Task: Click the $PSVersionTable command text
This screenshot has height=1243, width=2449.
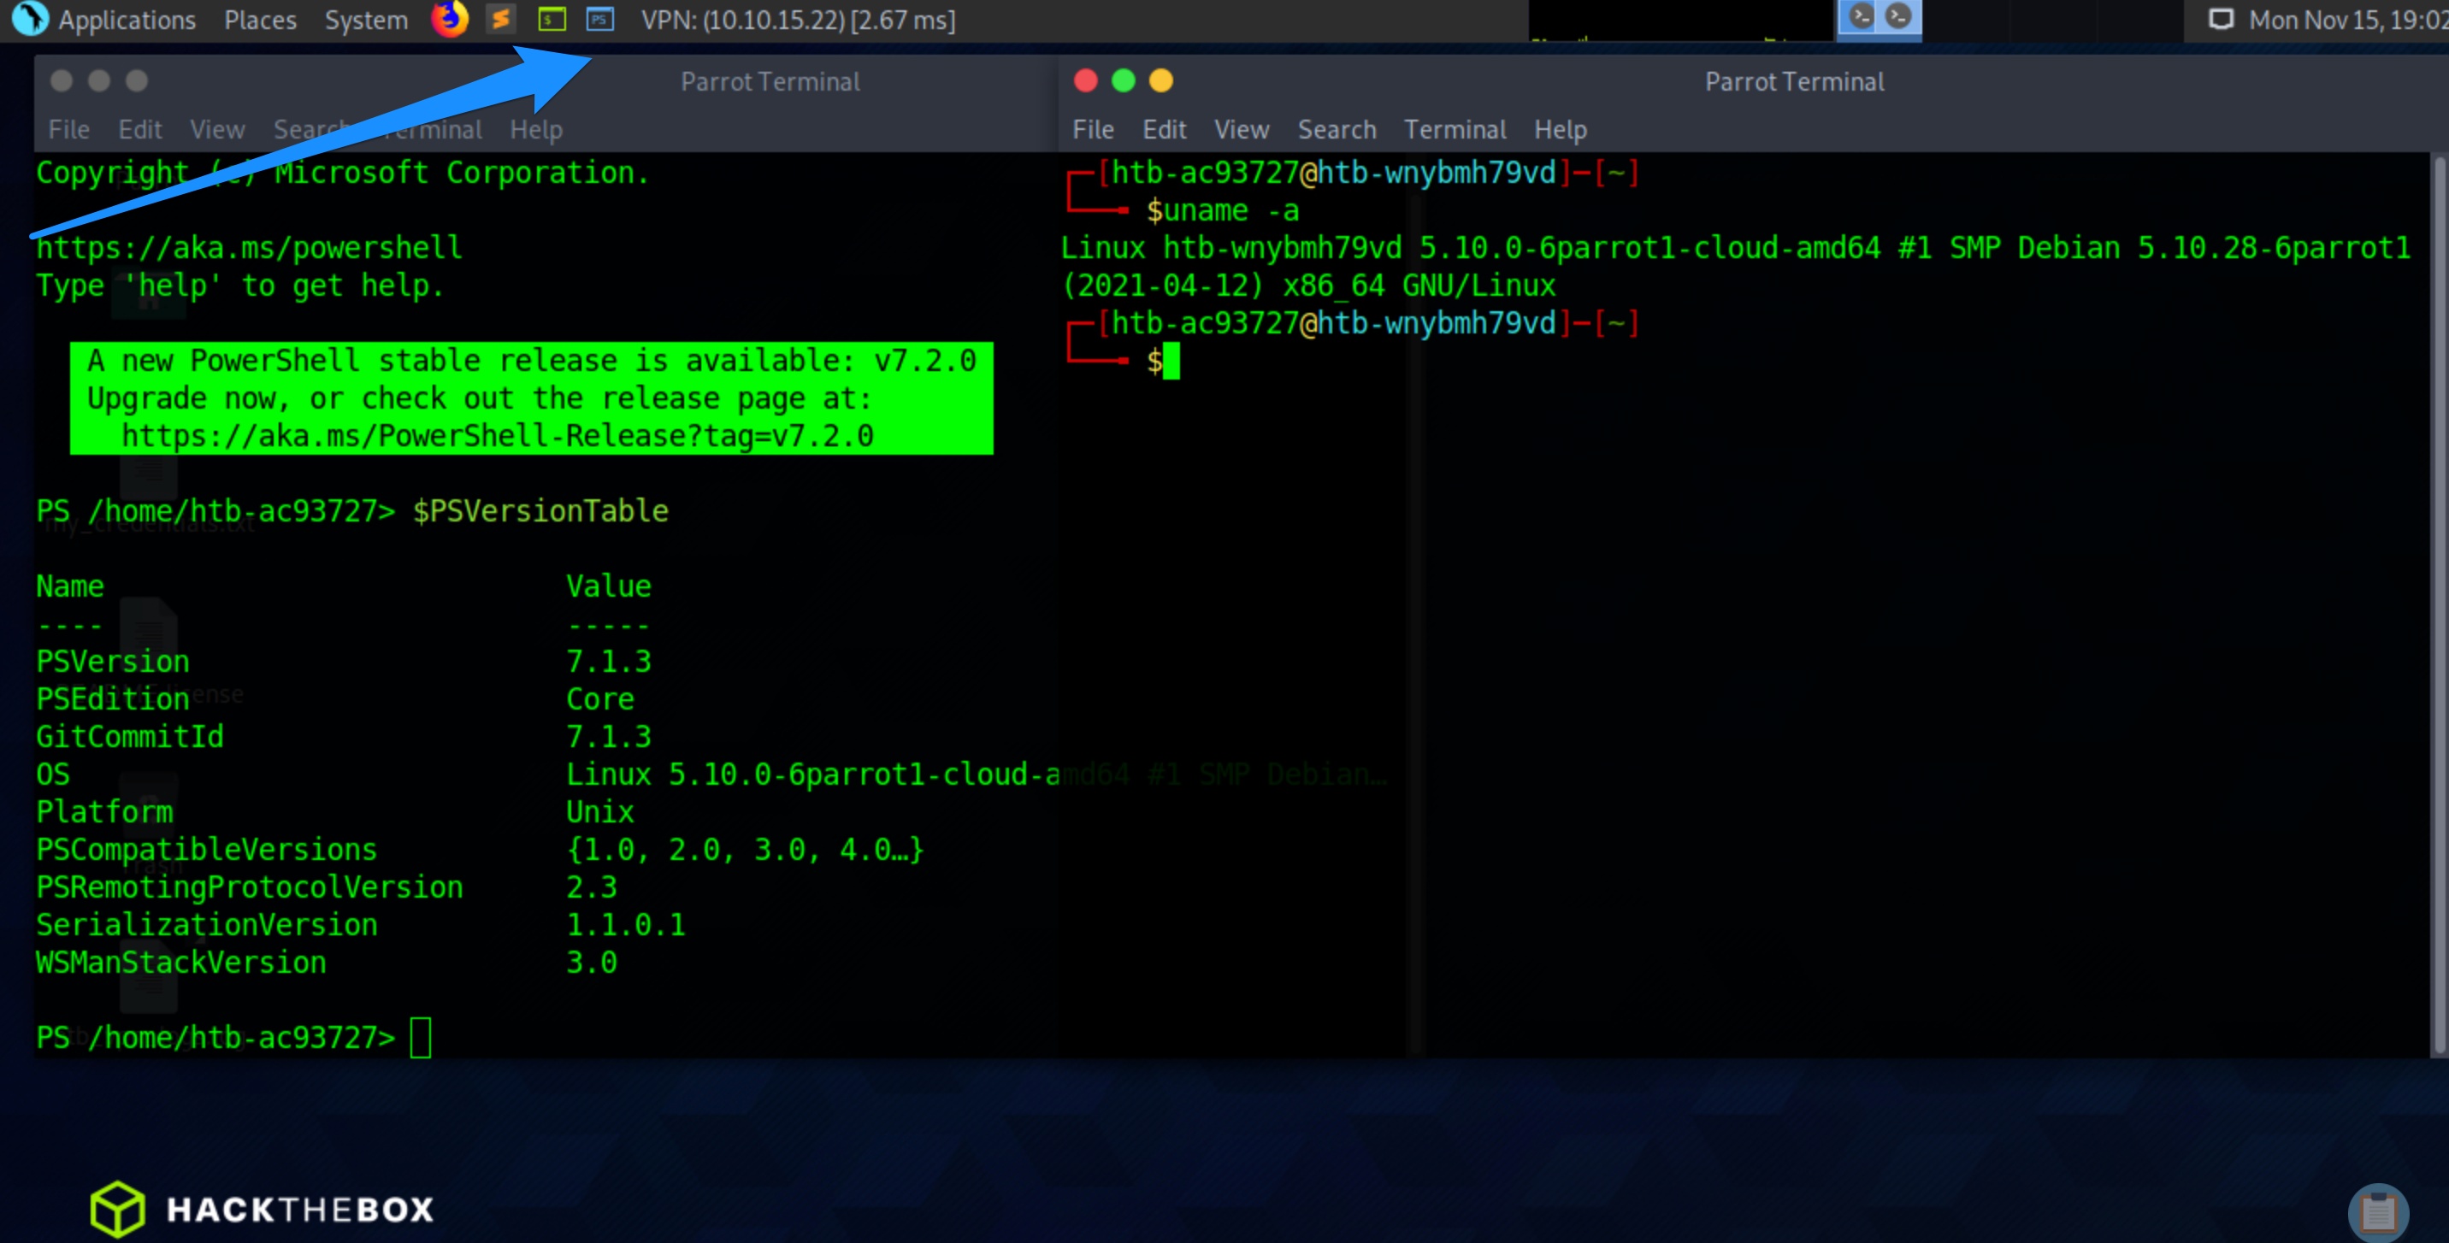Action: coord(540,511)
